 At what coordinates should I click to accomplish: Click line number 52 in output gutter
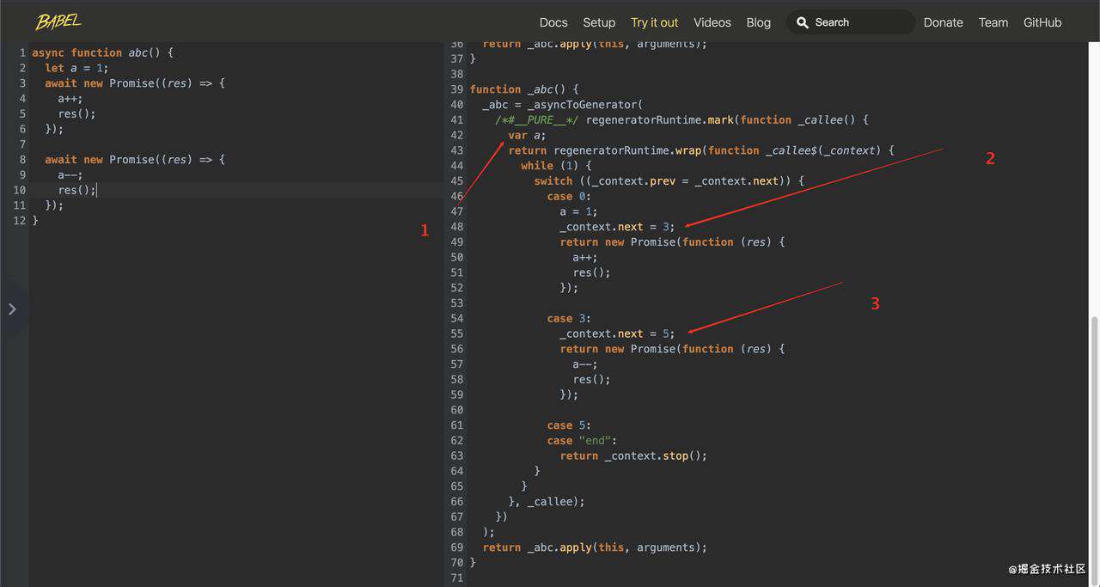tap(456, 288)
